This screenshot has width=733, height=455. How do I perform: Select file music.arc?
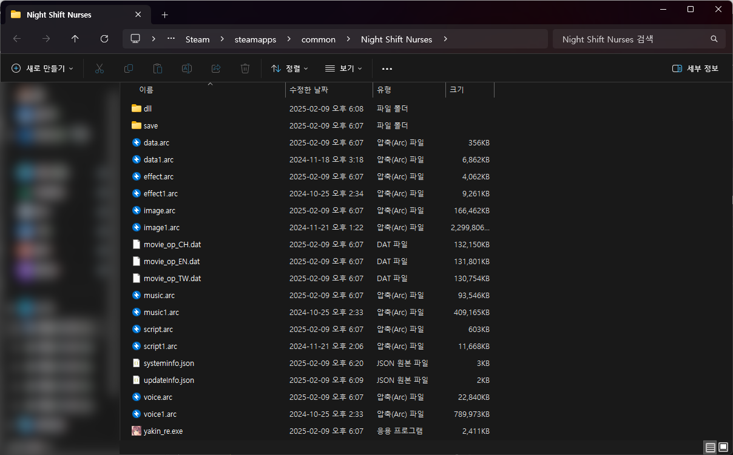tap(160, 295)
